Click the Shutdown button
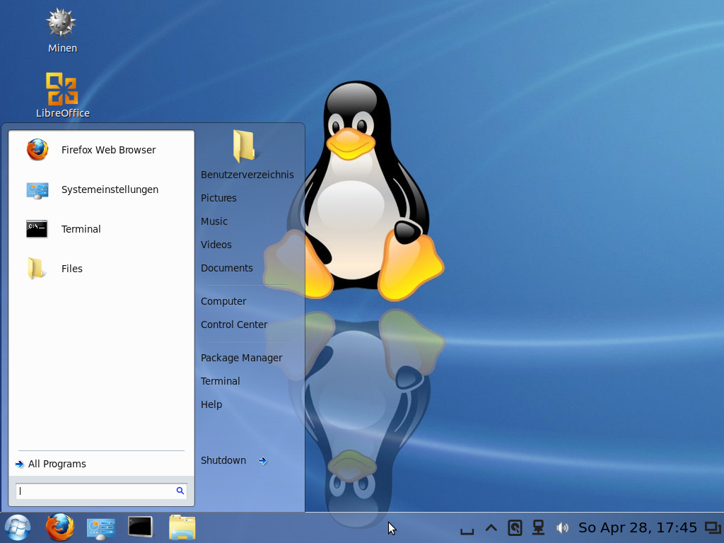The height and width of the screenshot is (543, 724). click(223, 461)
